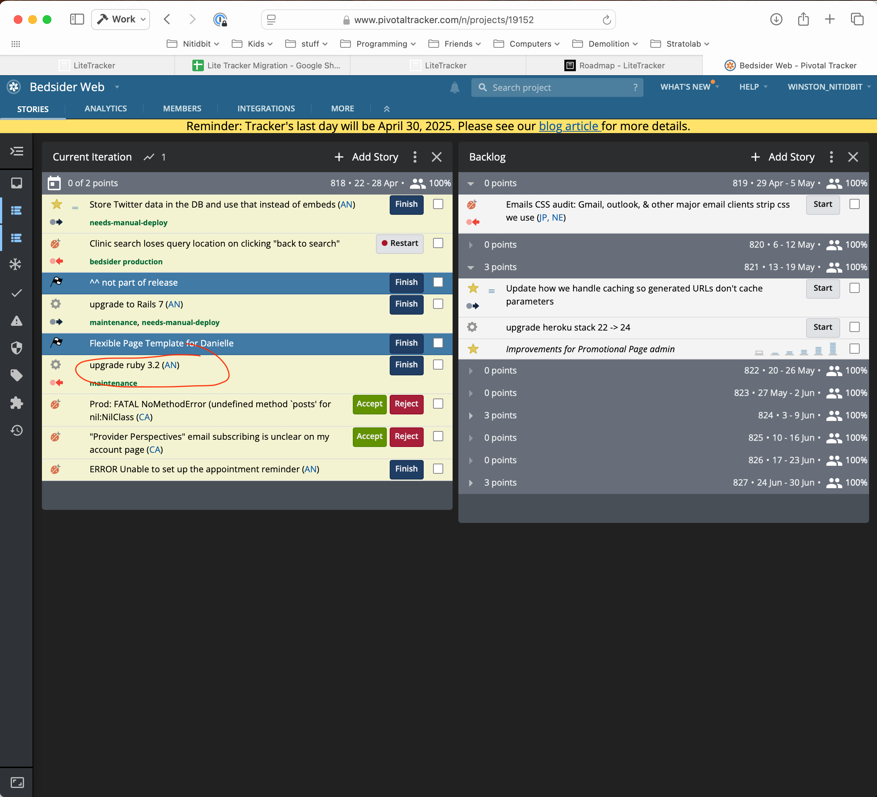Open the MEMBERS tab
Image resolution: width=877 pixels, height=797 pixels.
point(182,109)
